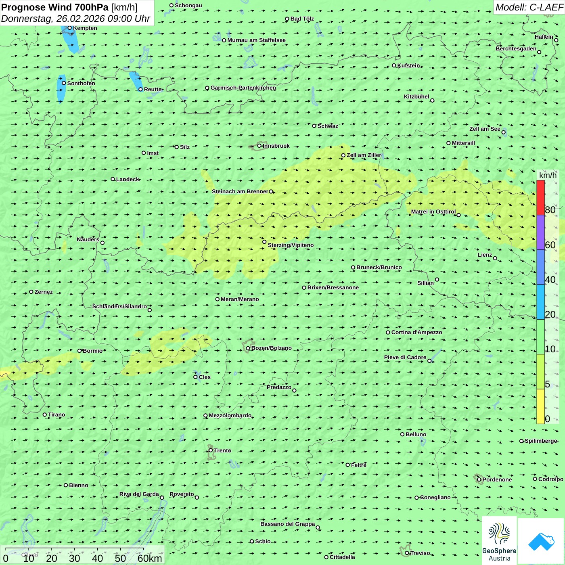
Task: Select the yellow 0 km/h legend color
Action: 540,406
